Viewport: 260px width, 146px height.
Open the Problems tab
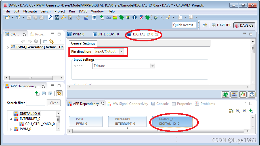(205, 104)
